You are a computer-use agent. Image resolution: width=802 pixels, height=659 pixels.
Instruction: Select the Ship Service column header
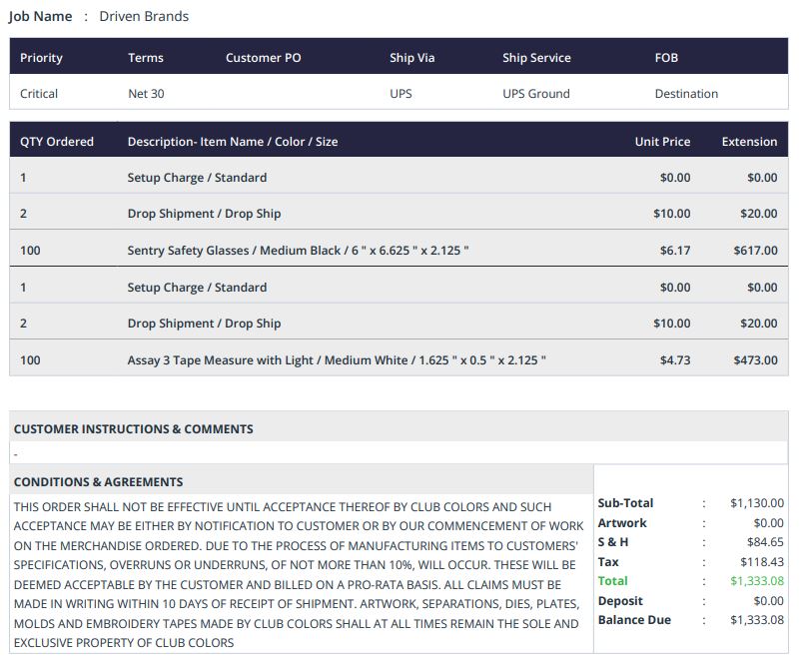(536, 58)
